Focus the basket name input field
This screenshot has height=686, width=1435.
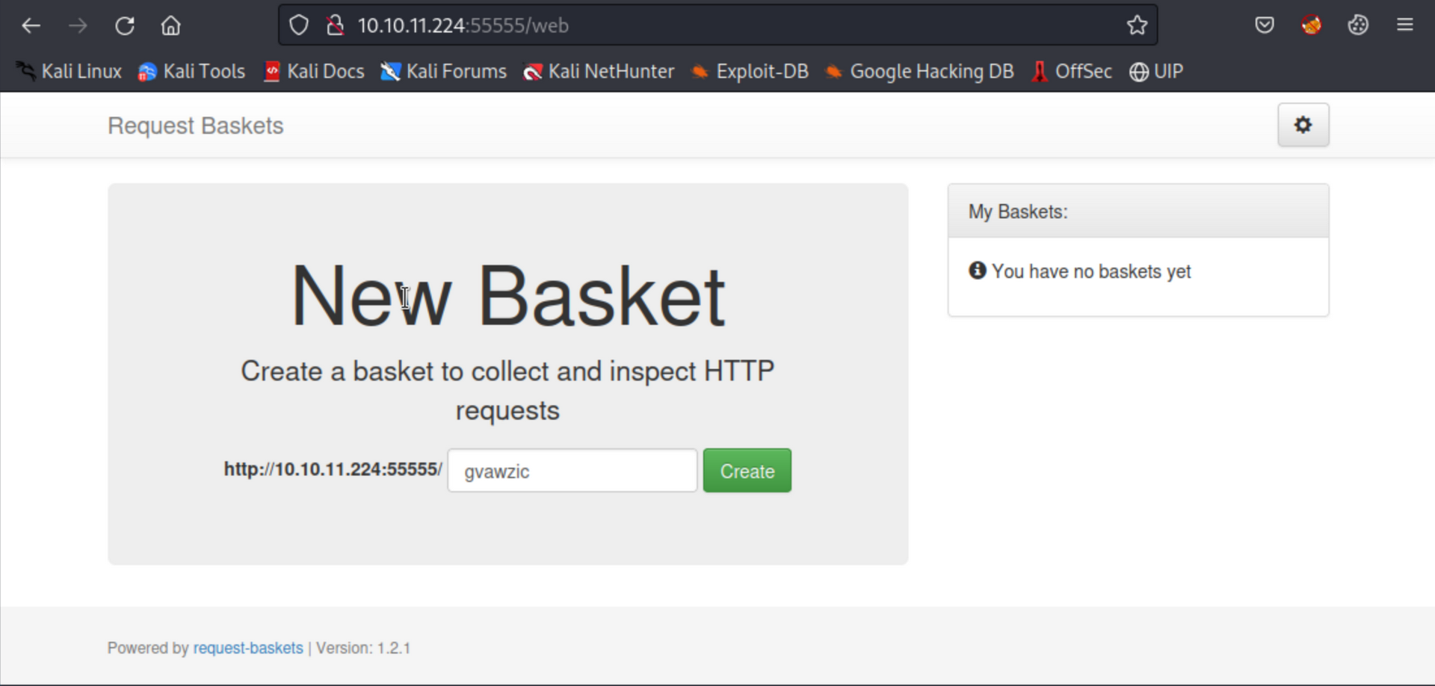click(x=572, y=471)
